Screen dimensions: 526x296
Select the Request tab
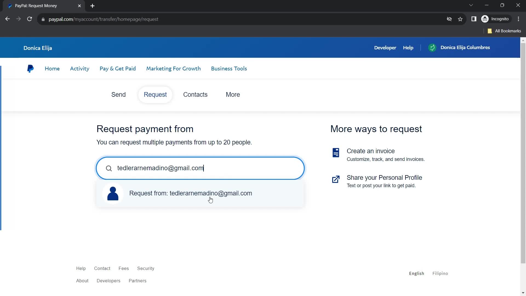[155, 95]
